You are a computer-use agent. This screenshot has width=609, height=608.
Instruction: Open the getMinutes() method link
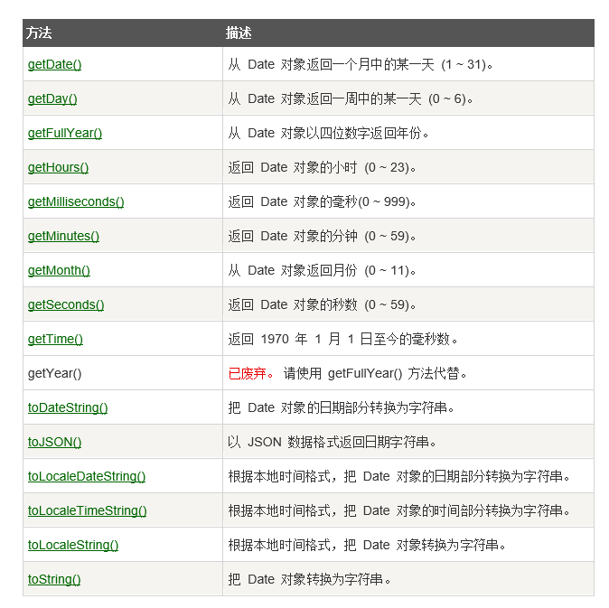[63, 236]
